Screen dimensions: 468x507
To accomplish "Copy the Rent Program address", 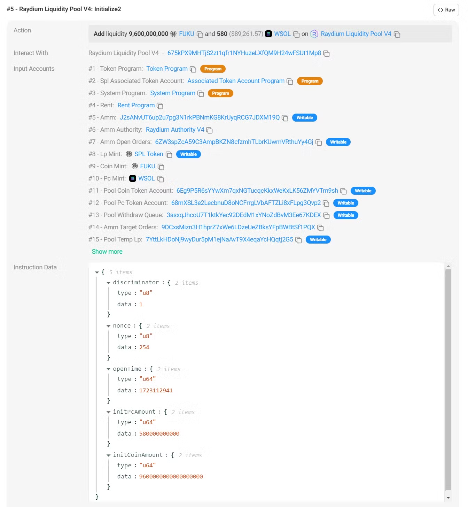I will tap(160, 106).
